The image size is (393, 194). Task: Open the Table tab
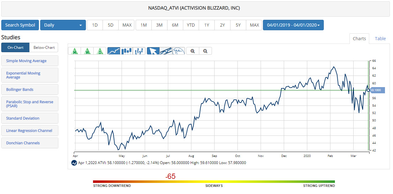coord(380,39)
